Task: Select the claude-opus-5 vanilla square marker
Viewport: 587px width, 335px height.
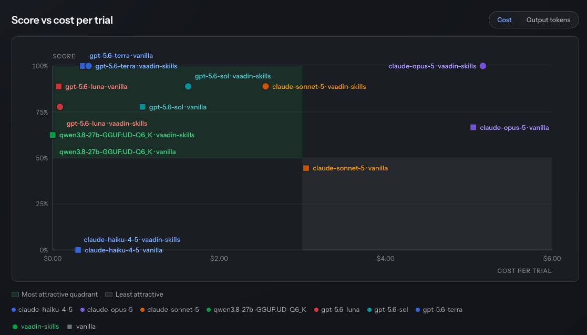Action: tap(473, 127)
